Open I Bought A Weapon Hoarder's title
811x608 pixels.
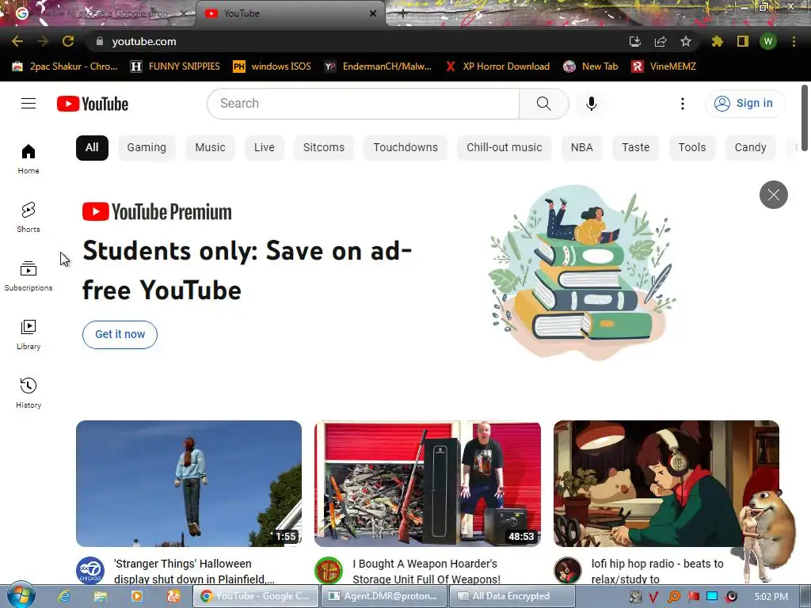pos(427,572)
